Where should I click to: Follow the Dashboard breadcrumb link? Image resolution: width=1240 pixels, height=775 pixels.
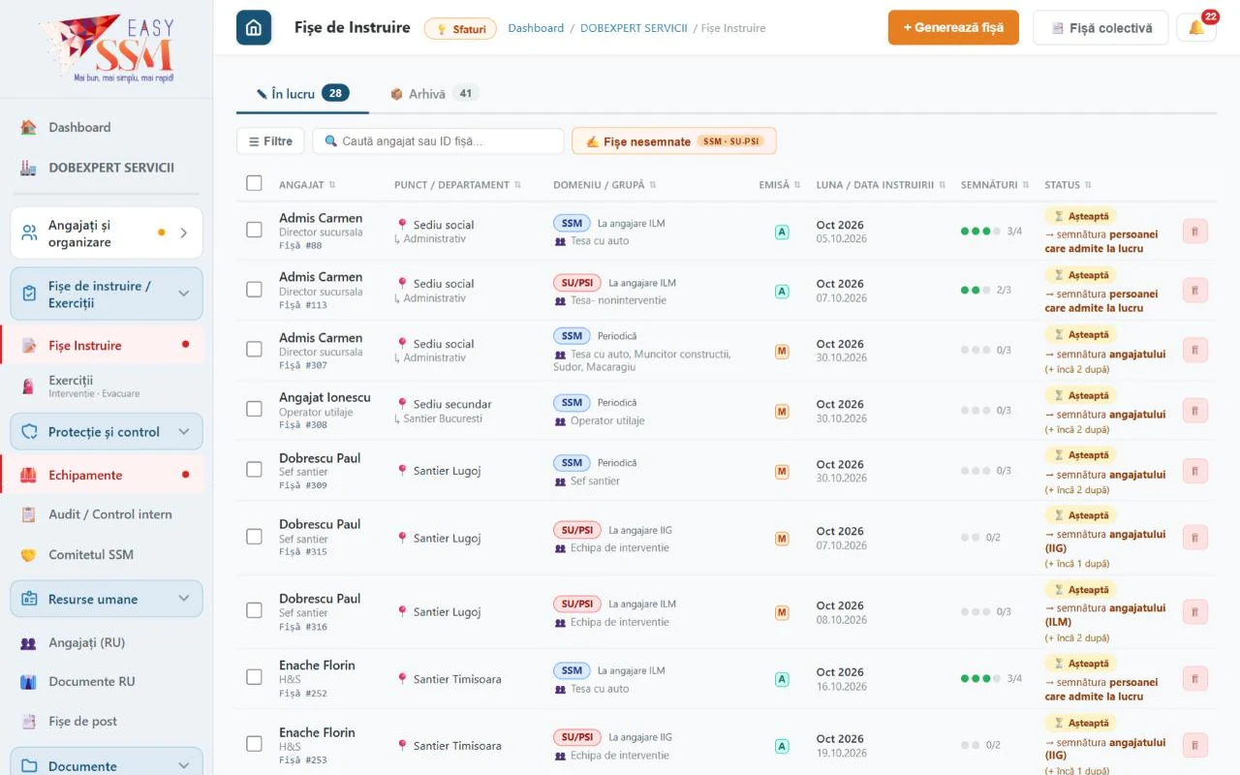coord(536,28)
